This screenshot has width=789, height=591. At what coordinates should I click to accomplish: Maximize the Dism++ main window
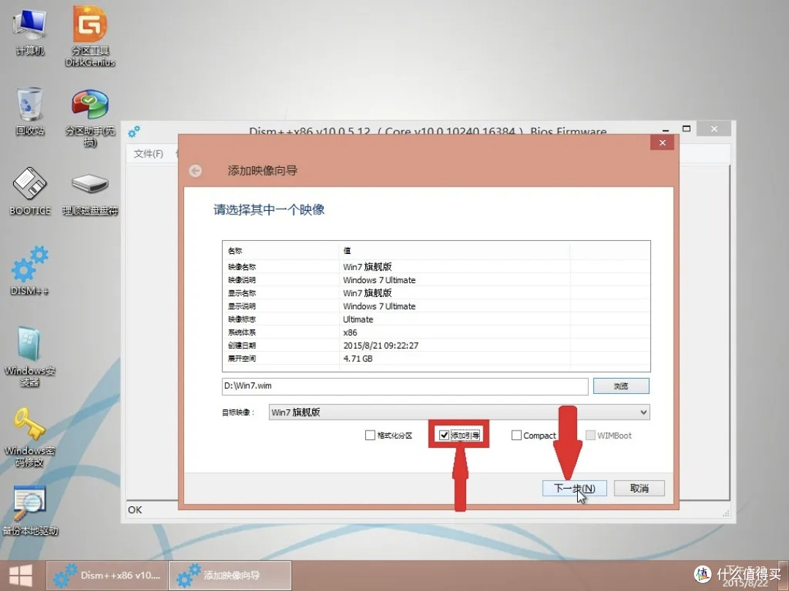click(x=686, y=128)
